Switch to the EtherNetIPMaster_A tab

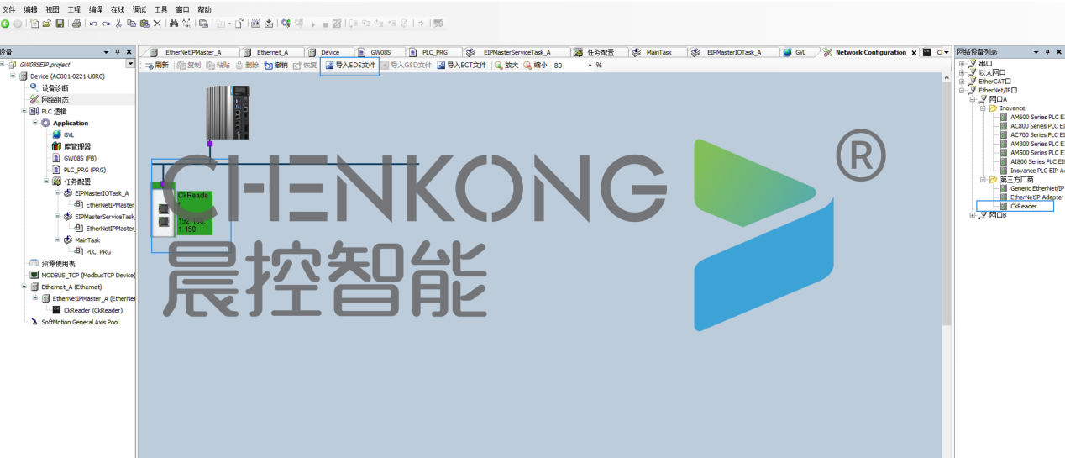[x=188, y=52]
